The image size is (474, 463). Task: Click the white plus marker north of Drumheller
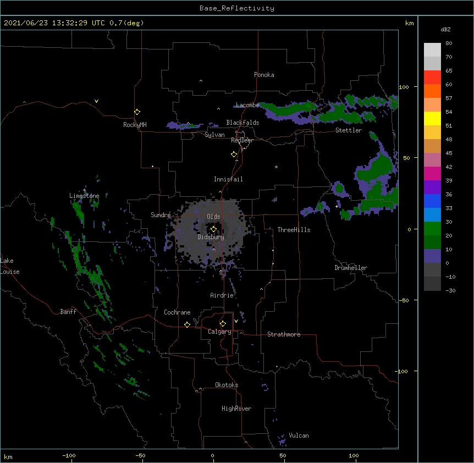point(337,206)
